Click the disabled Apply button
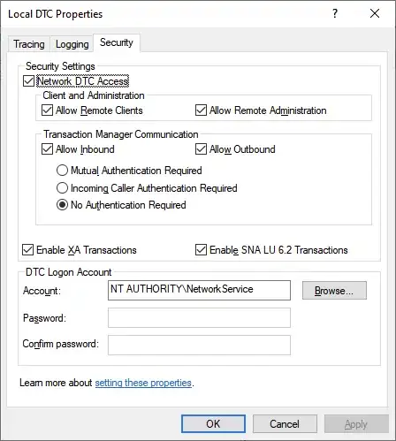396x441 pixels. coord(356,424)
